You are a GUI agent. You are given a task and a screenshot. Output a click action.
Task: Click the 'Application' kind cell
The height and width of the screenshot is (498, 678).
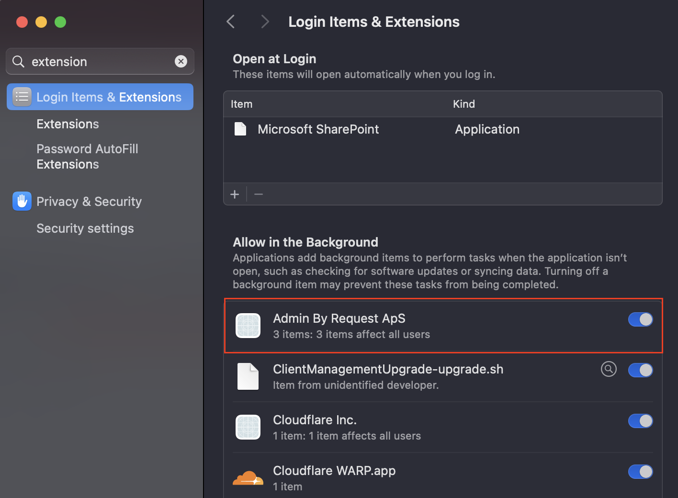[x=487, y=129]
